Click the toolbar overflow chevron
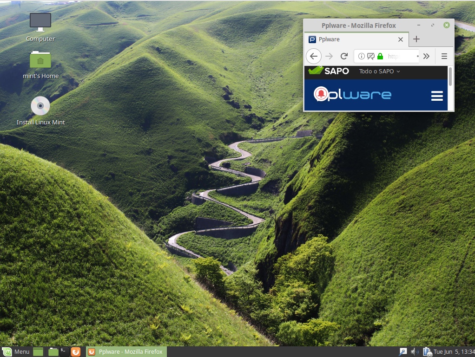 point(426,56)
